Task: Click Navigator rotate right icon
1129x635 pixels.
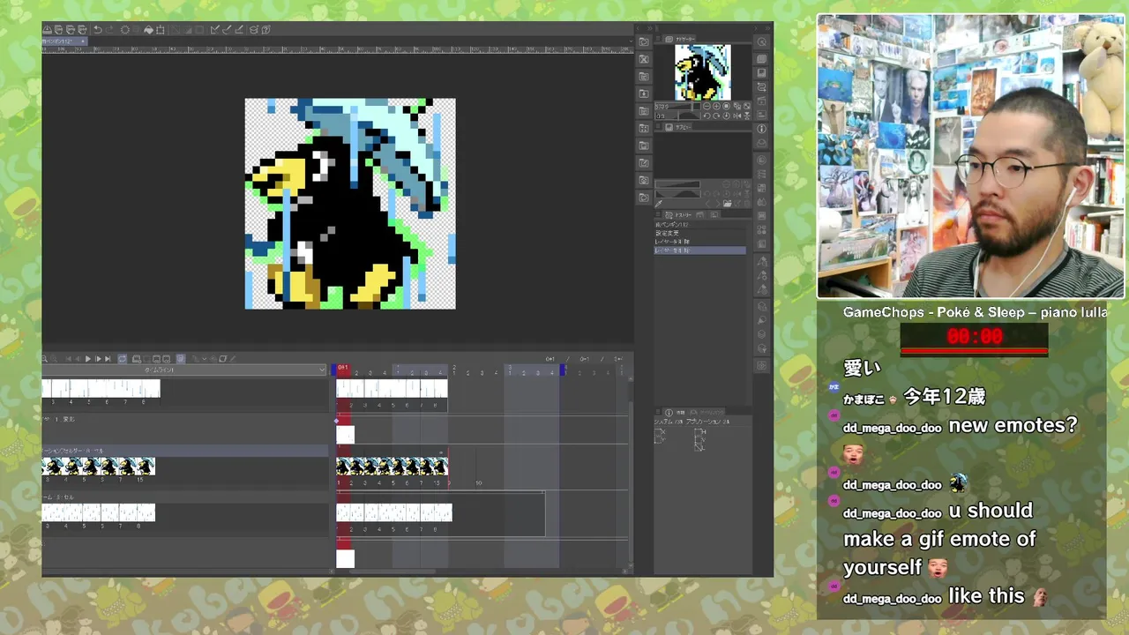Action: [x=716, y=116]
